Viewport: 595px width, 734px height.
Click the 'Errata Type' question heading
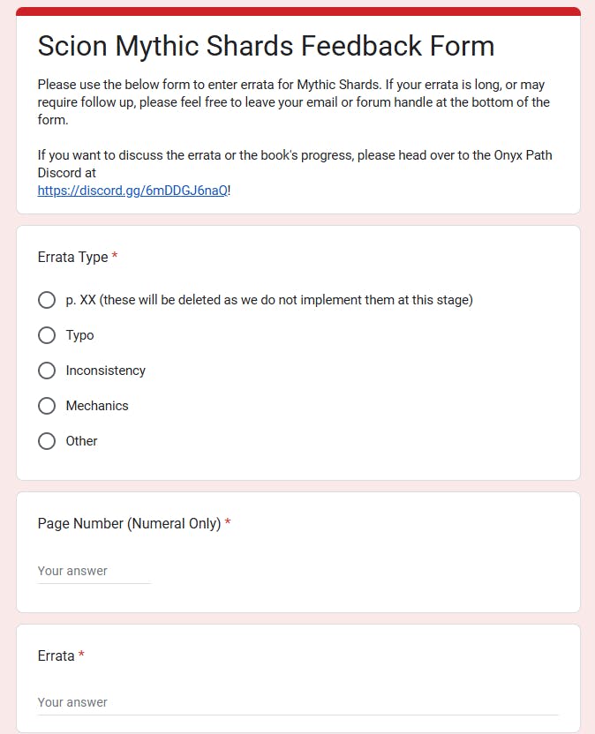click(x=72, y=258)
